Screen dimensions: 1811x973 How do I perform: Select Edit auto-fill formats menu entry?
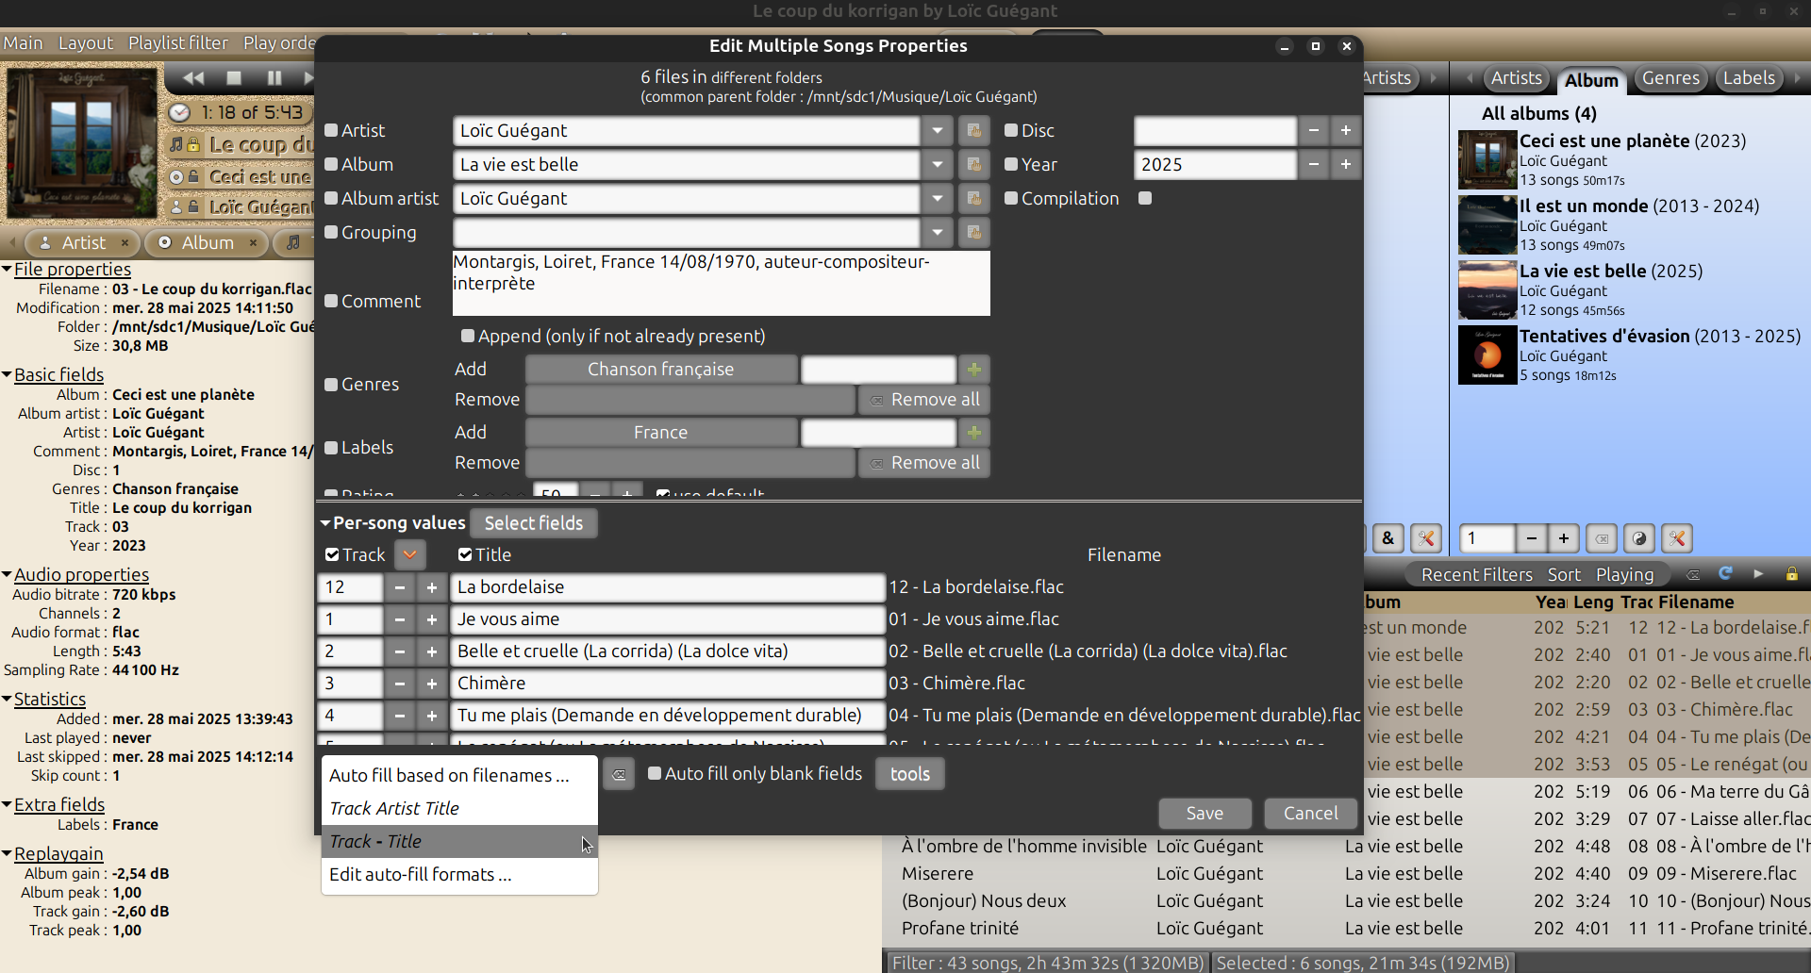click(x=459, y=874)
